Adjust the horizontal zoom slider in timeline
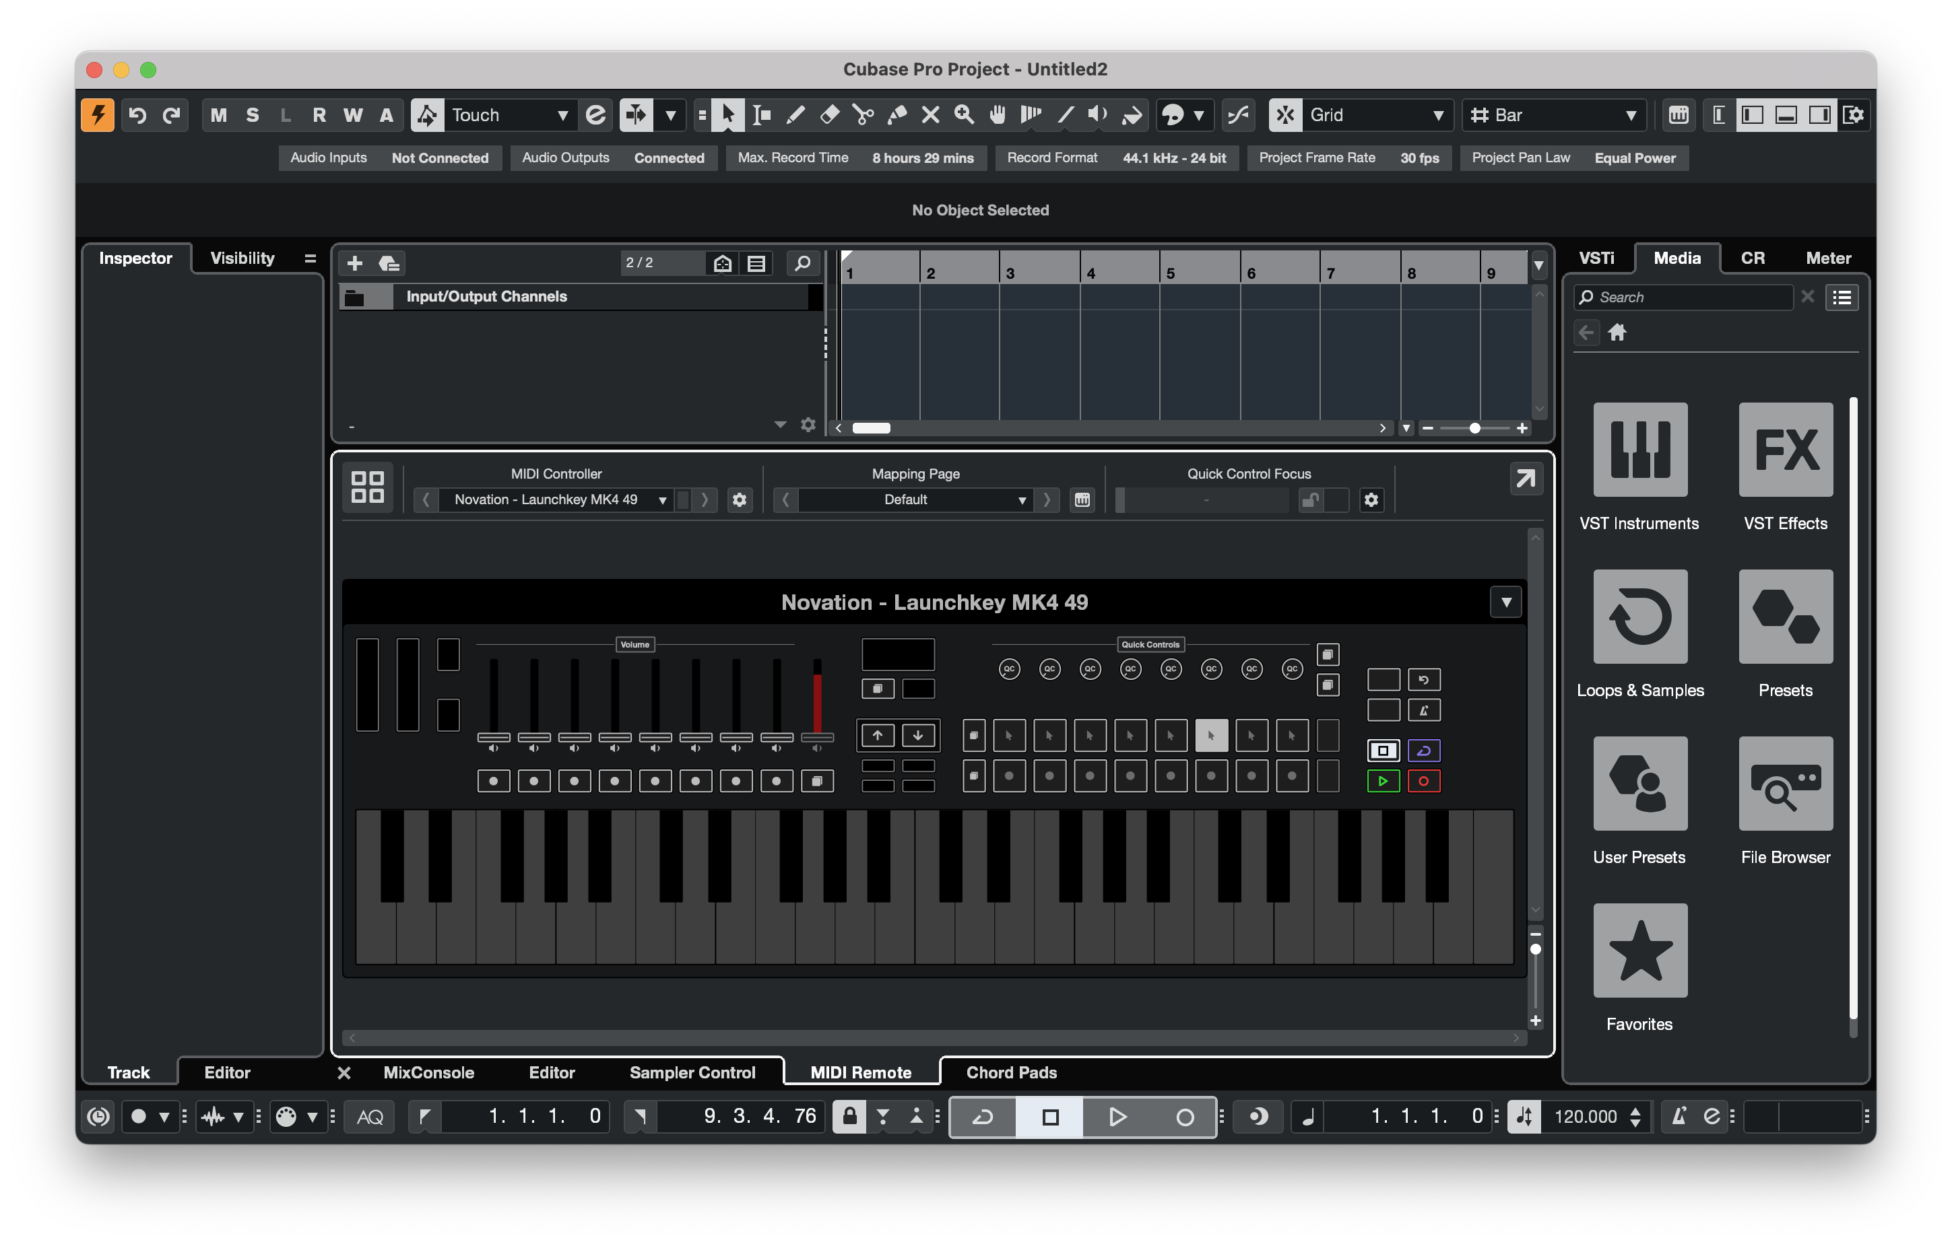This screenshot has width=1952, height=1244. (1474, 427)
